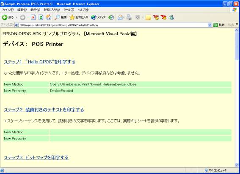
Task: Open the 表示(V) menu
Action: (x=35, y=10)
